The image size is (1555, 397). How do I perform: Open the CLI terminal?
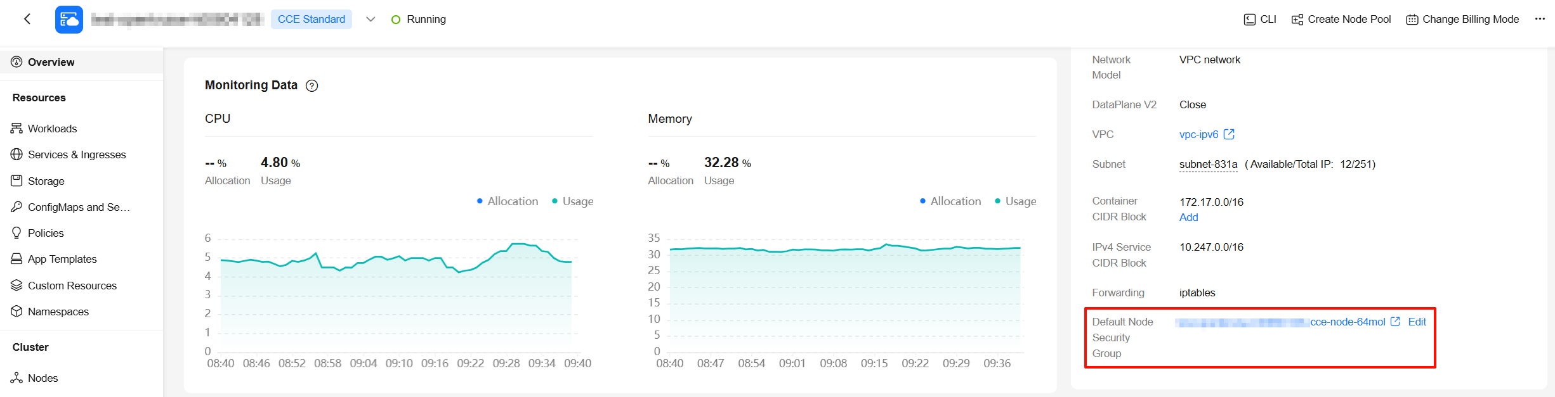(x=1260, y=20)
